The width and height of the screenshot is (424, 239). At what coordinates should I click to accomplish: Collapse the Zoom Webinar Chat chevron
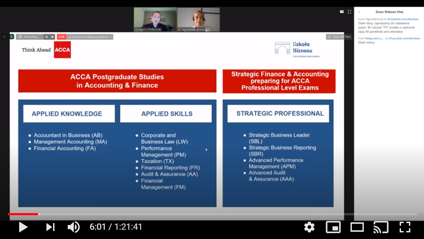click(x=359, y=12)
